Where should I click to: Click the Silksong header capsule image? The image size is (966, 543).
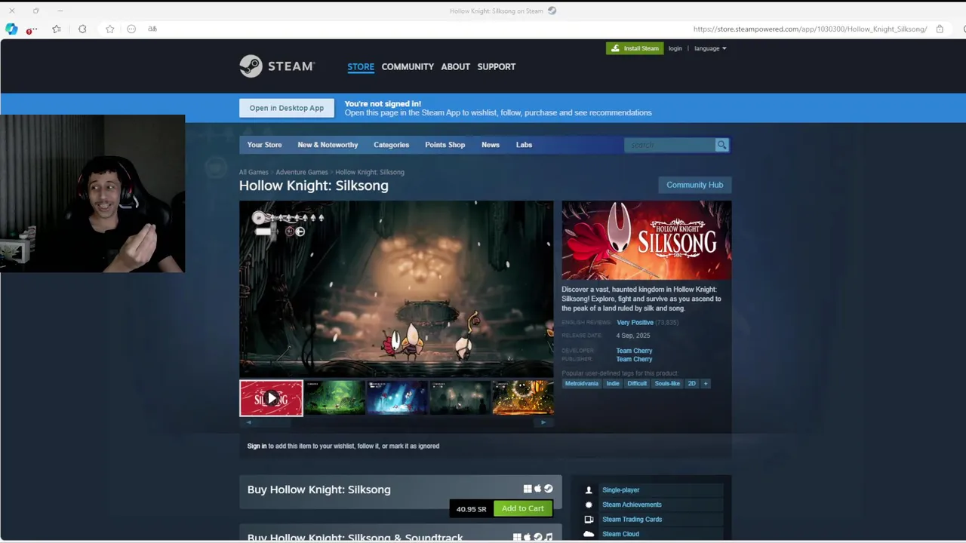pyautogui.click(x=646, y=241)
